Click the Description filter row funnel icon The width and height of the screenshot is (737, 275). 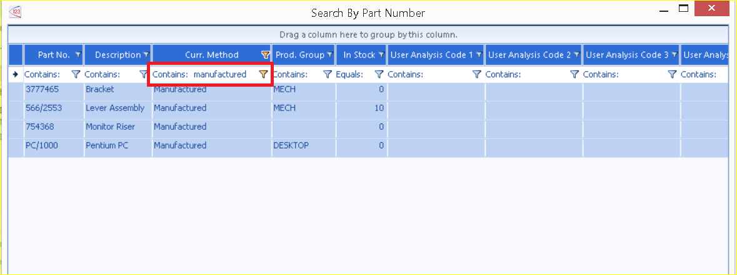pyautogui.click(x=144, y=74)
